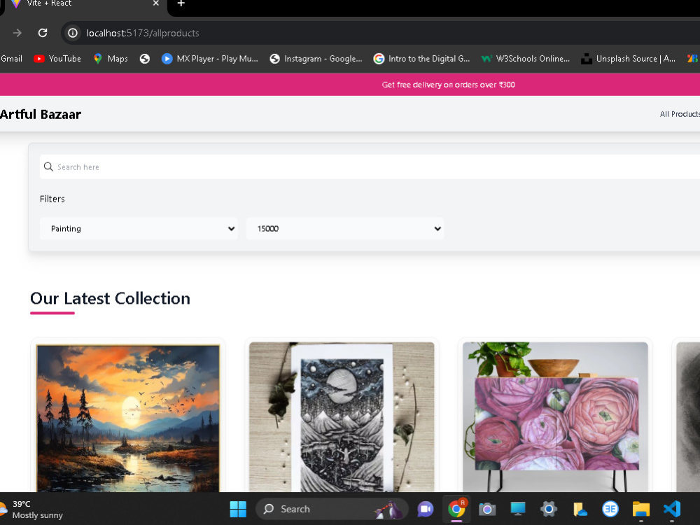The width and height of the screenshot is (700, 525).
Task: Open the MX Player bookmark
Action: tap(210, 59)
